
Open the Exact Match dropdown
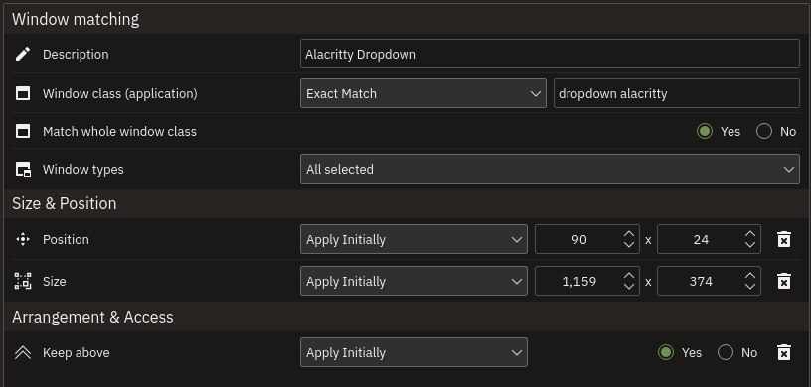pos(423,93)
